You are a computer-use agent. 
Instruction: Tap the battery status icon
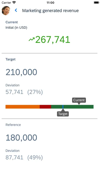[x=97, y=3]
